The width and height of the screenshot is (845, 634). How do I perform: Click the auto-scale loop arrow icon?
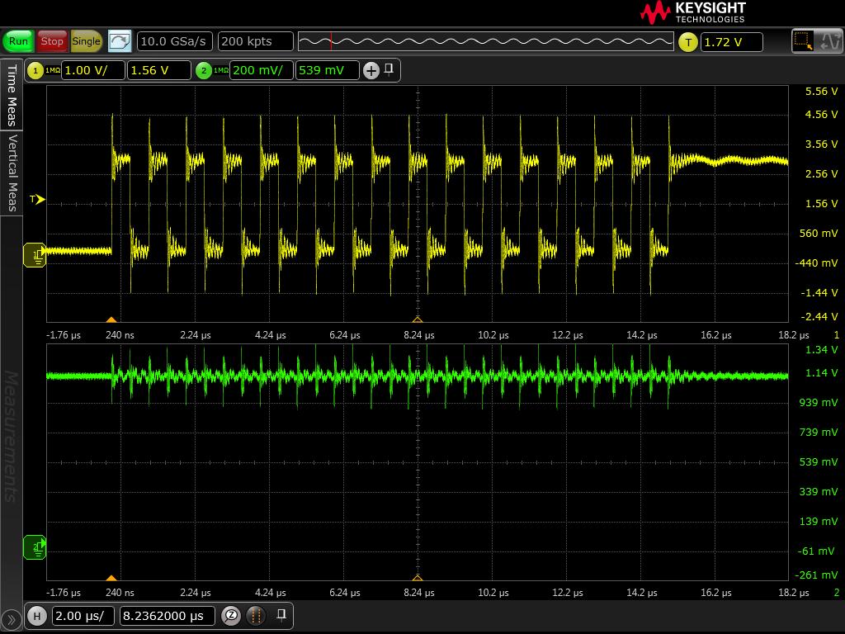pyautogui.click(x=120, y=41)
